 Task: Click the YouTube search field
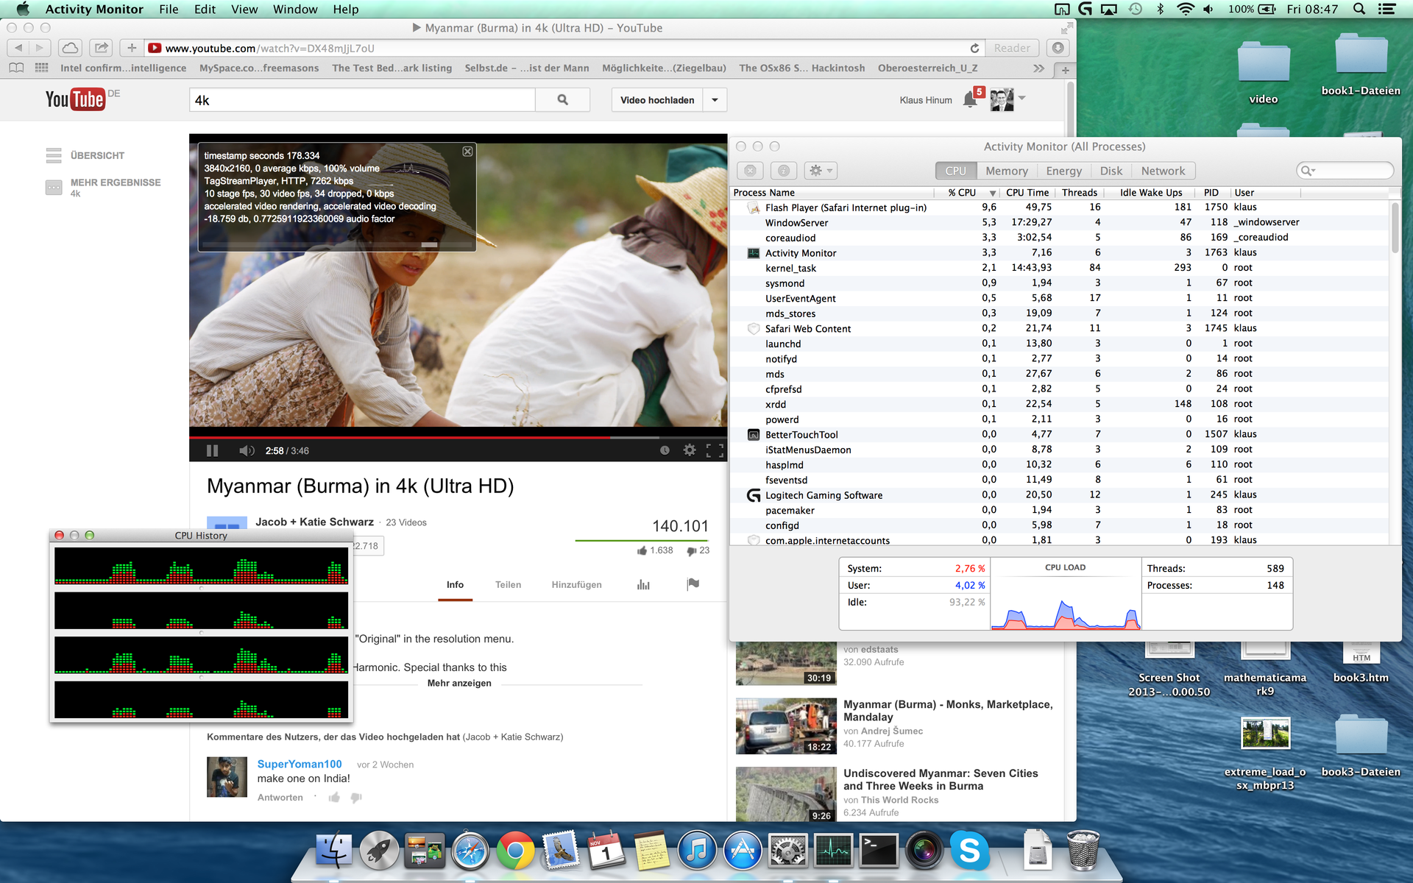[x=362, y=100]
